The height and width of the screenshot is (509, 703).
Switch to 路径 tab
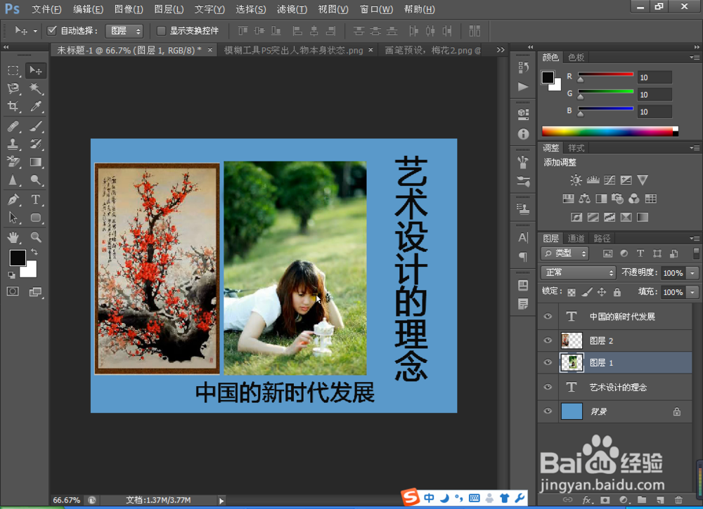coord(602,238)
